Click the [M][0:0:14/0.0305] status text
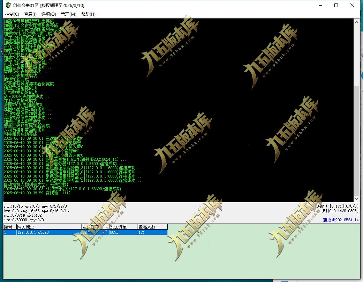 340,211
